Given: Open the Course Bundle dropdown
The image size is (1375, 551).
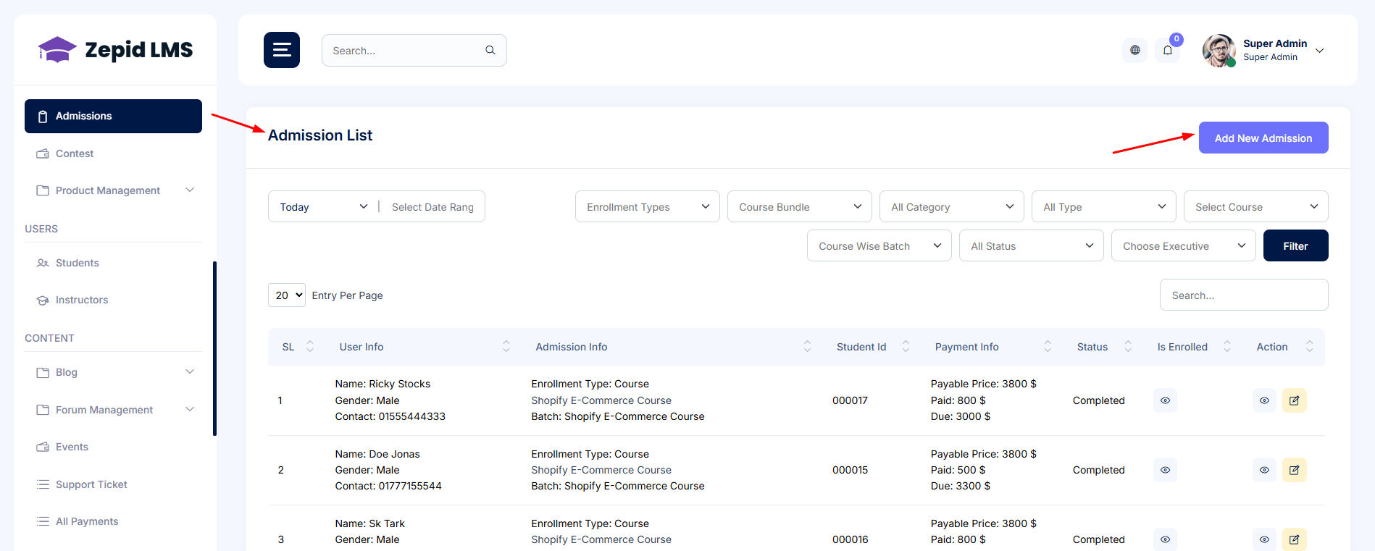Looking at the screenshot, I should 800,206.
